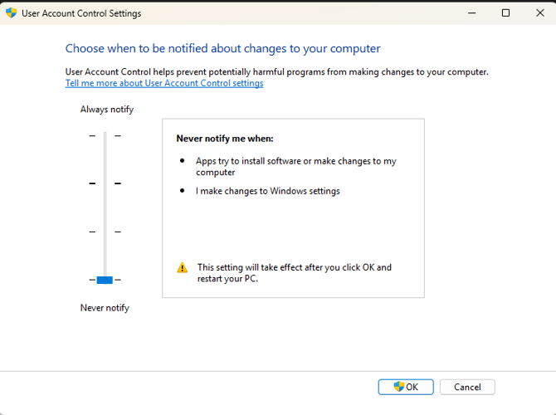This screenshot has width=556, height=415.
Task: Click the Cancel button
Action: click(x=467, y=387)
